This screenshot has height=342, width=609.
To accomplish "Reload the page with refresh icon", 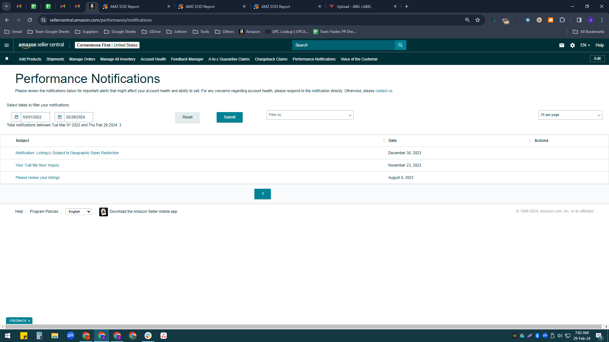I will [30, 20].
